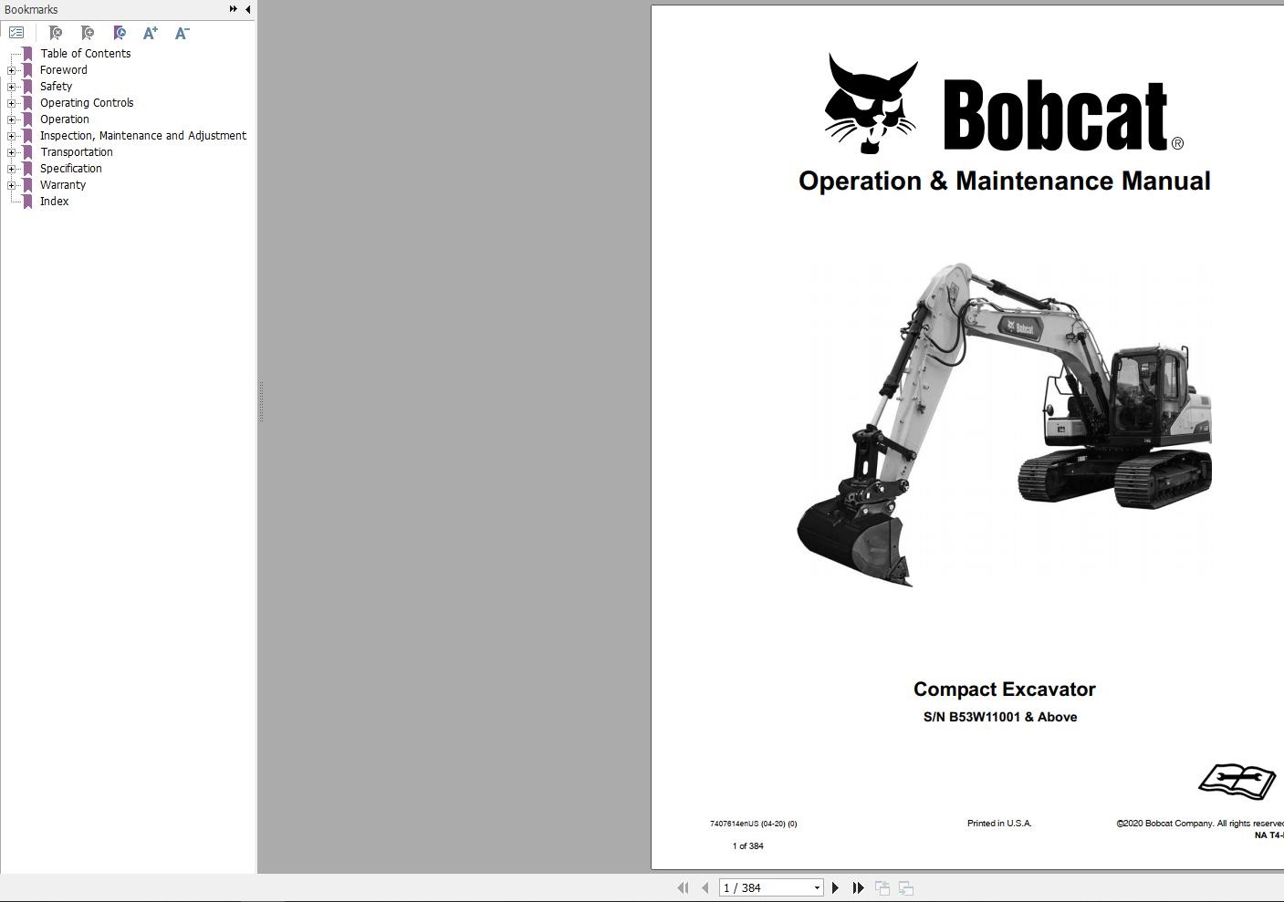This screenshot has width=1284, height=902.
Task: Click the 'S/N B53W11001 & Above' text
Action: (1000, 717)
